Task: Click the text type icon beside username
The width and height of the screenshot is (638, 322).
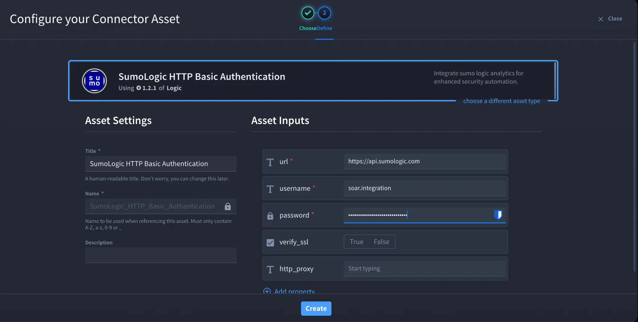Action: 270,189
